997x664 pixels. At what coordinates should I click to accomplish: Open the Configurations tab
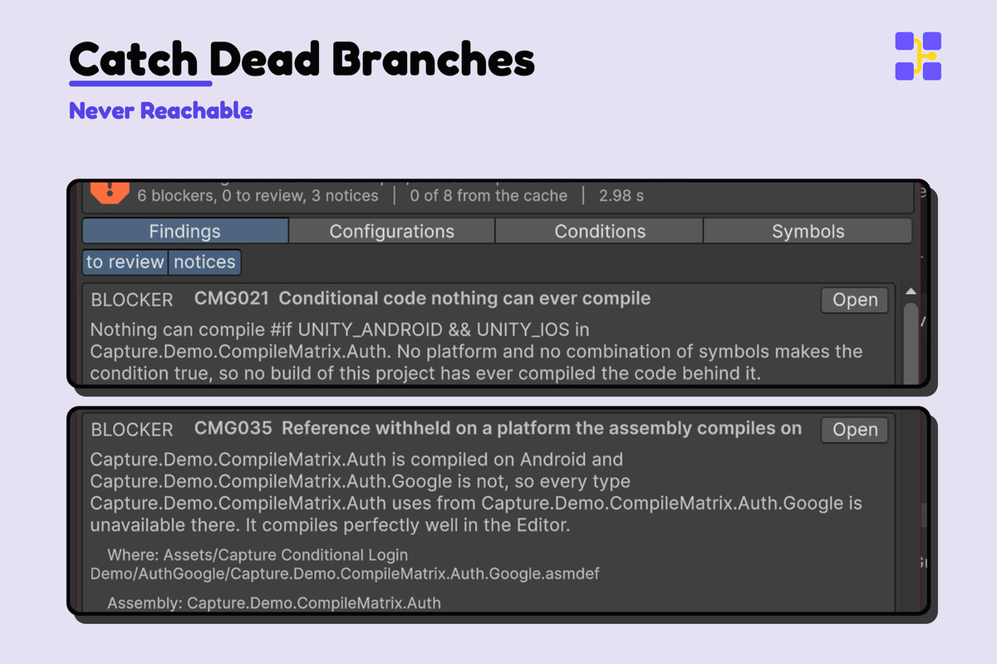(392, 231)
